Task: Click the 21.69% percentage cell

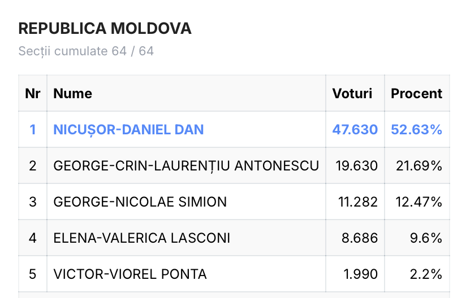Action: click(419, 166)
